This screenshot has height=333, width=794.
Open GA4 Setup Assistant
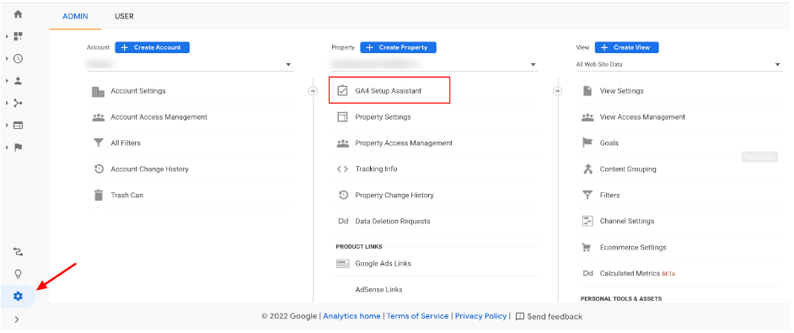click(389, 91)
